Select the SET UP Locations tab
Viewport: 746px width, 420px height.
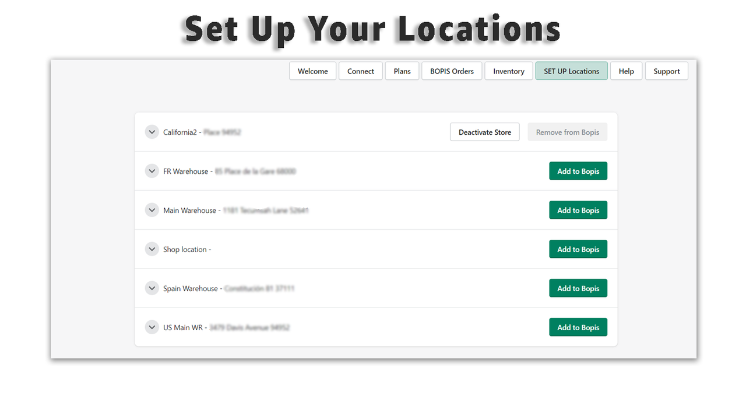click(x=571, y=71)
